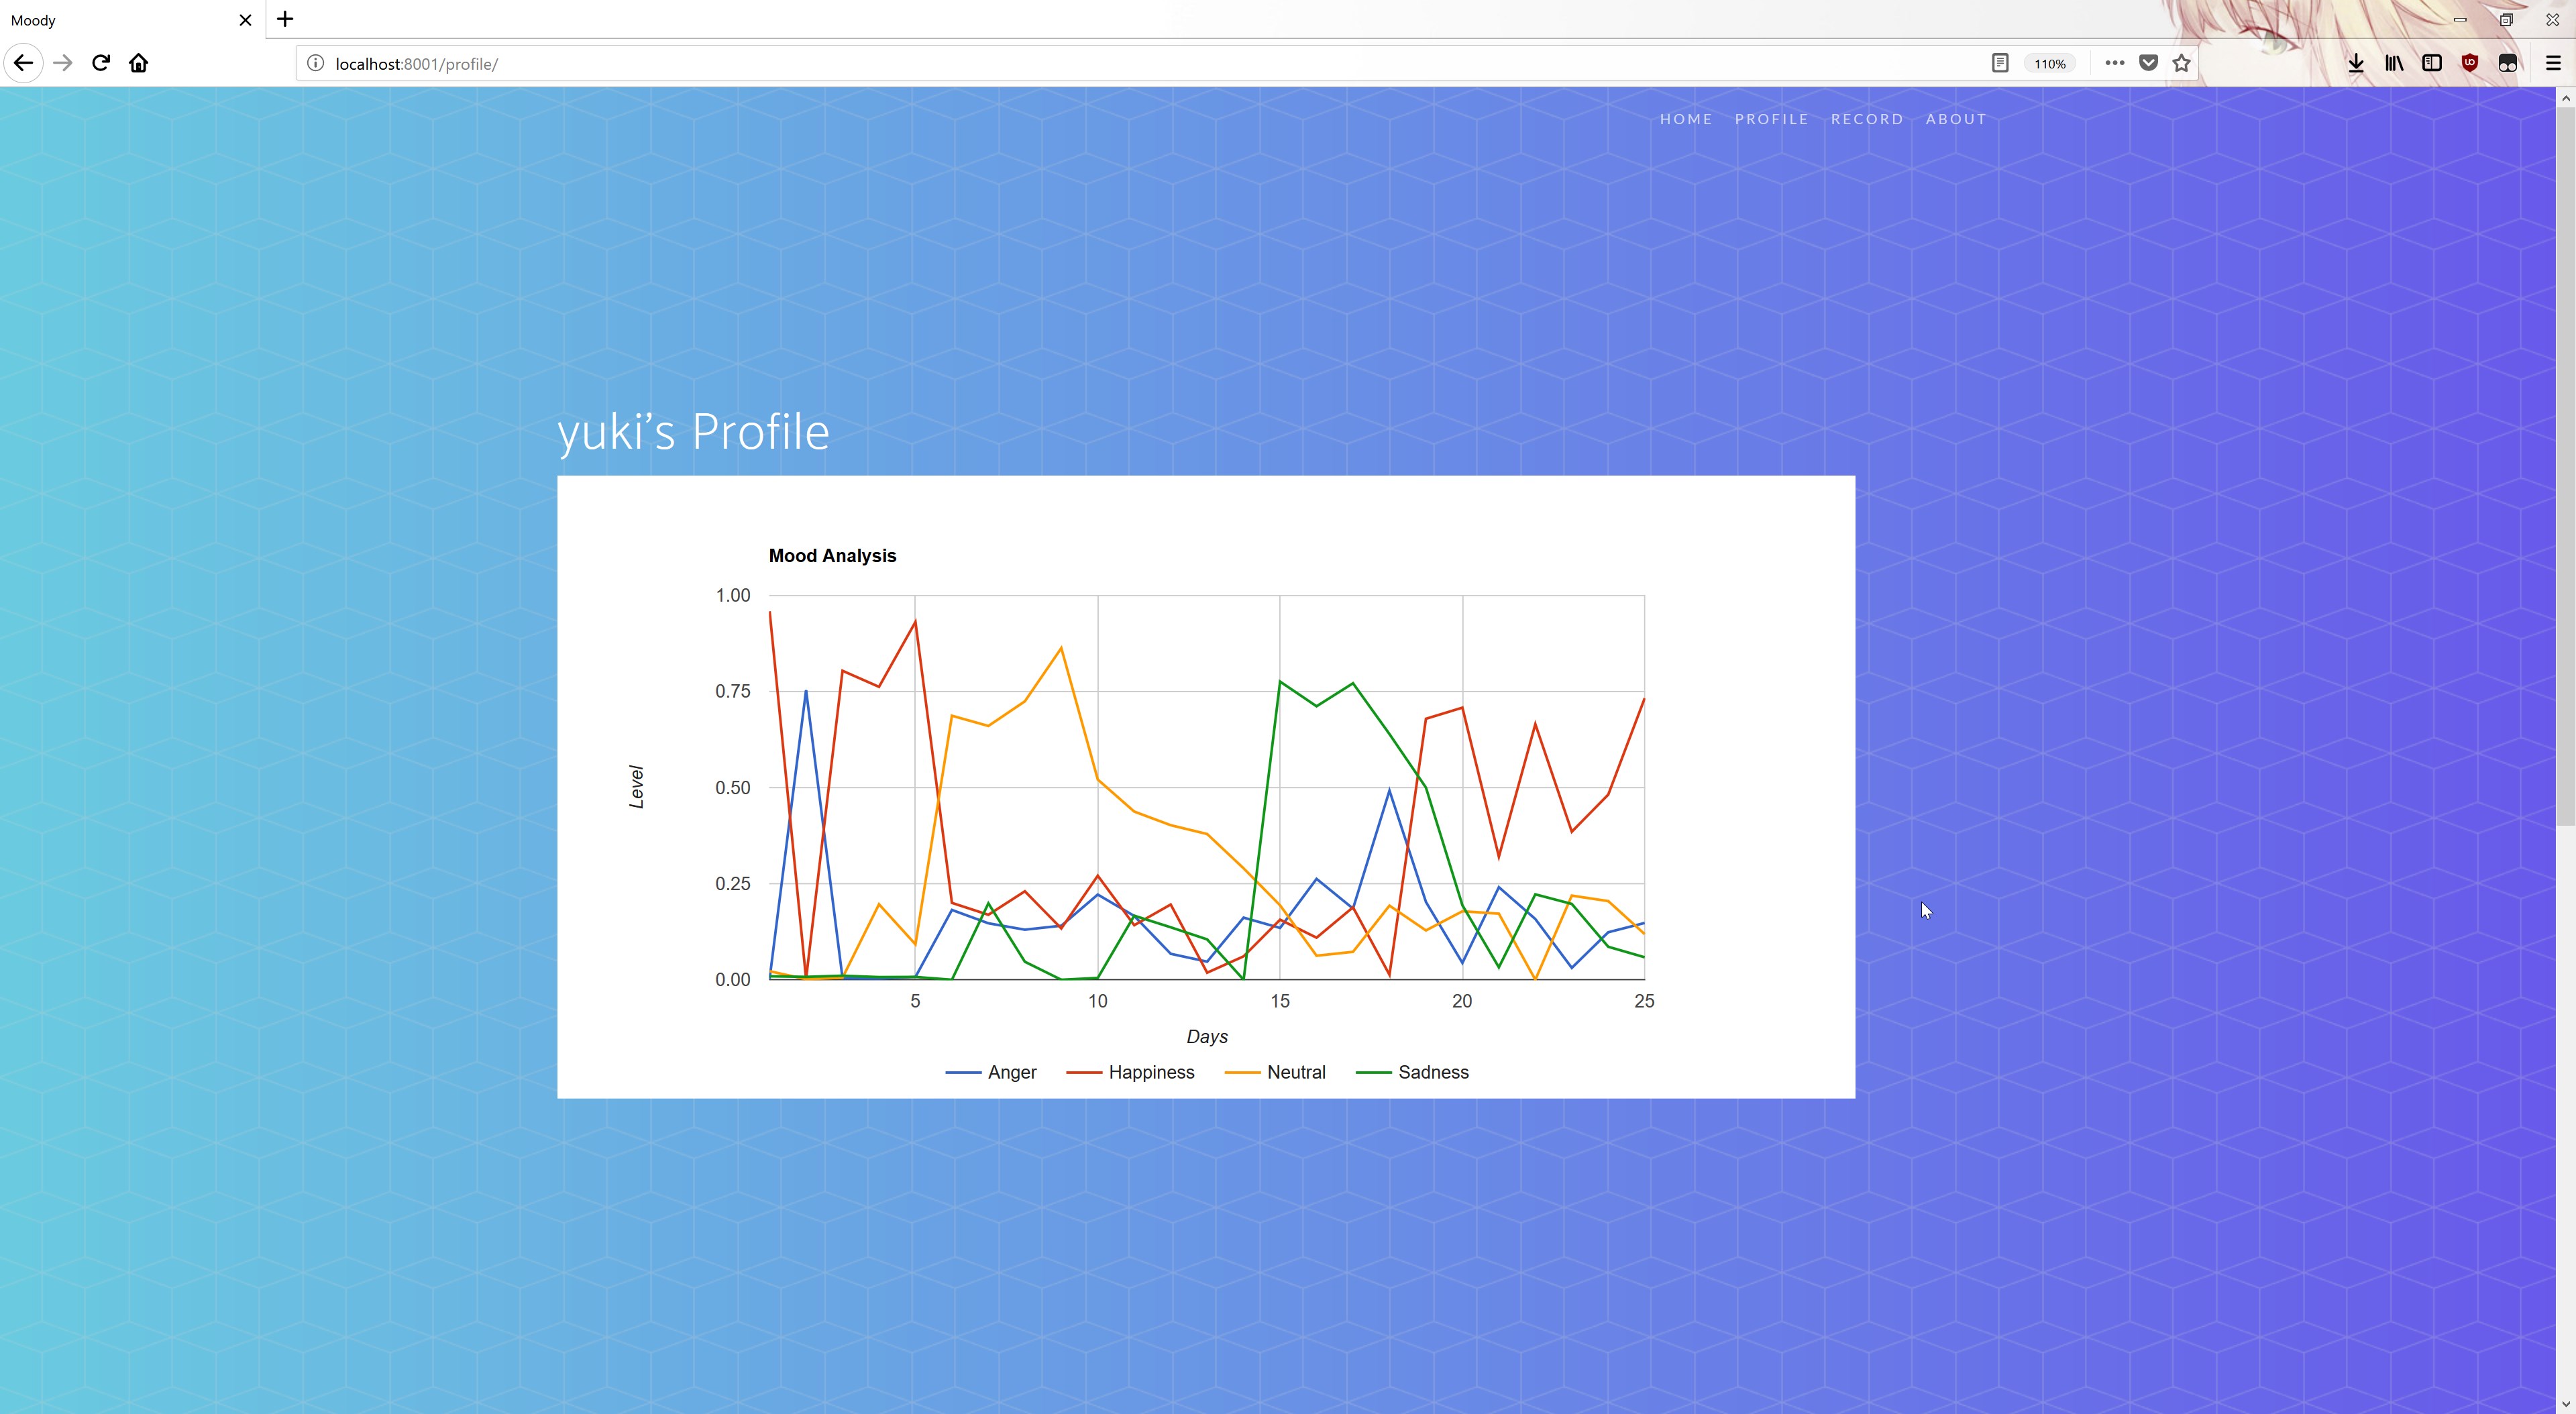This screenshot has height=1414, width=2576.
Task: Open the downloads panel
Action: pyautogui.click(x=2356, y=63)
